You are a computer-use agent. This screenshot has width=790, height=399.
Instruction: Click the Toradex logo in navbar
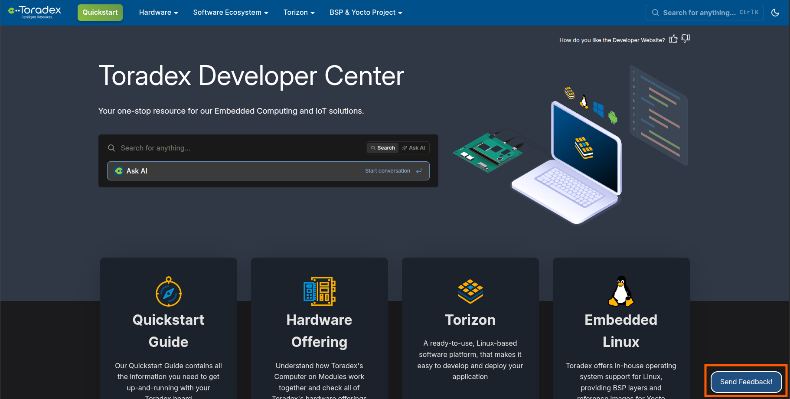[35, 12]
